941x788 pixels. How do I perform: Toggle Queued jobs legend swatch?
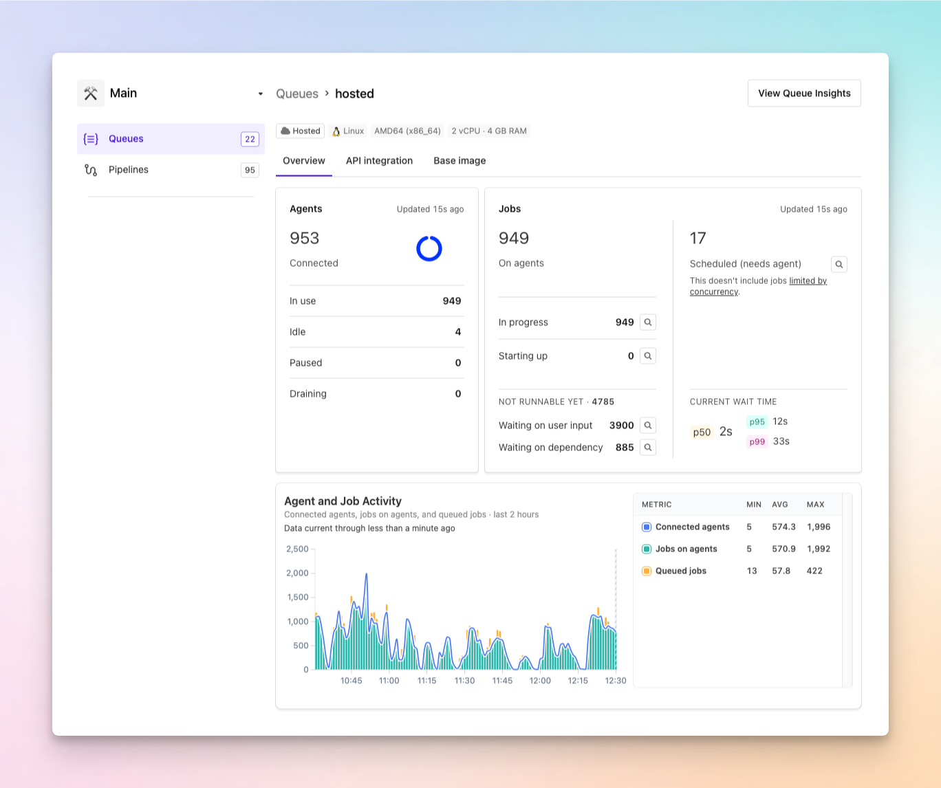647,571
